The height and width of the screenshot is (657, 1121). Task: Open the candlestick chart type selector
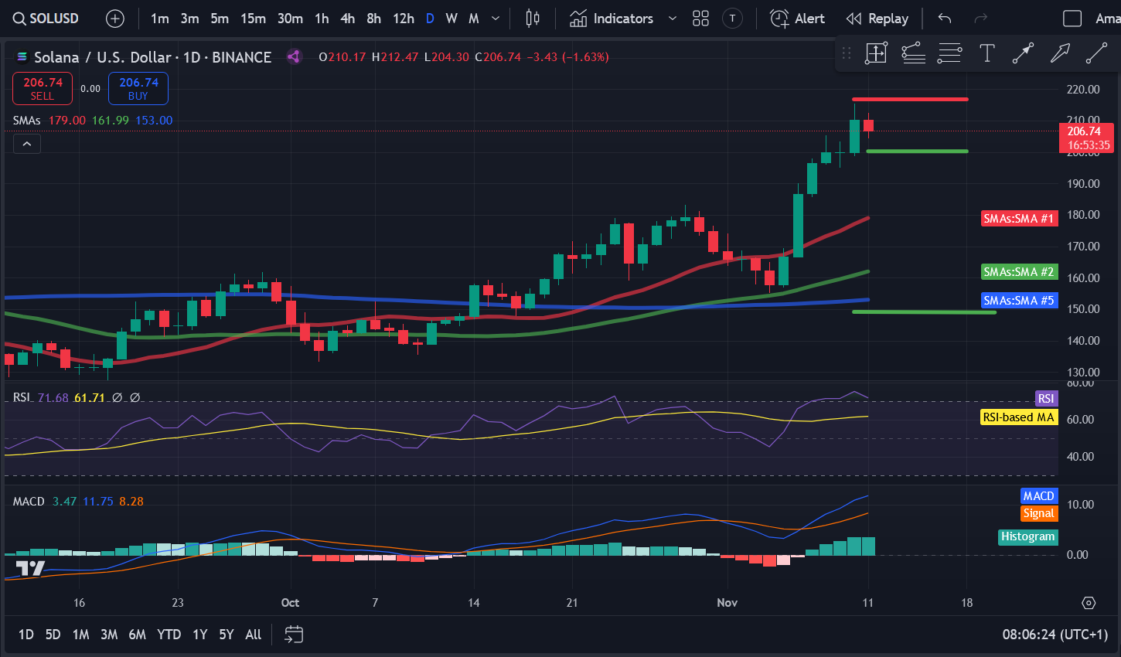coord(533,19)
